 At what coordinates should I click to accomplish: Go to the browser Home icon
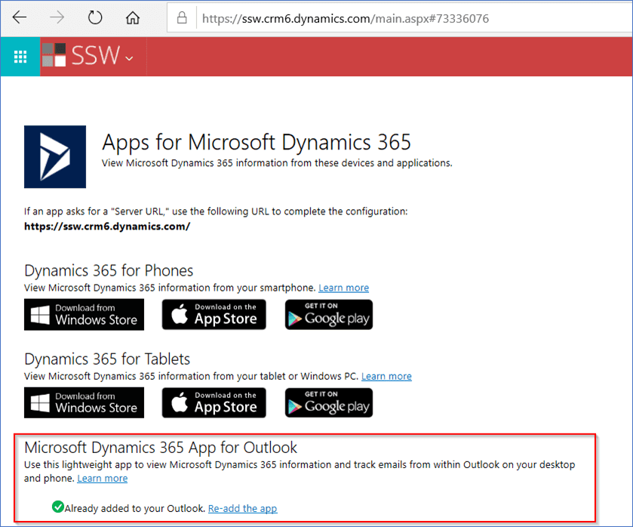coord(133,17)
